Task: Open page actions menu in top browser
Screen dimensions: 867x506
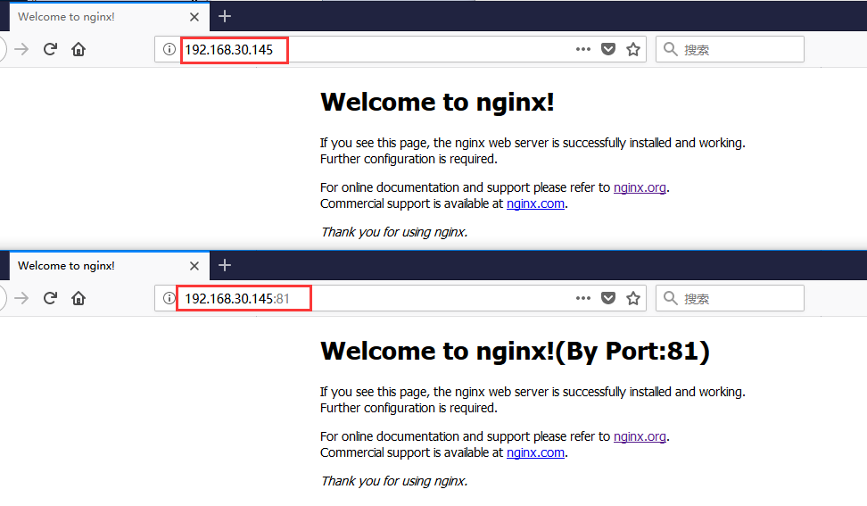Action: 582,49
